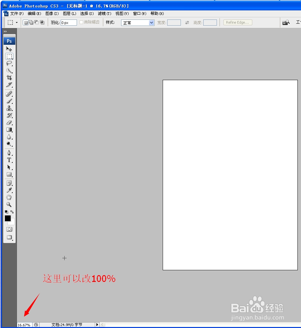Click the feather (羽化) input field
This screenshot has width=301, height=328.
(x=69, y=23)
